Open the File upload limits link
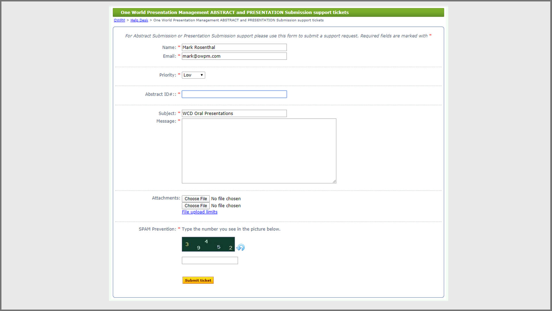The height and width of the screenshot is (311, 552). 200,212
